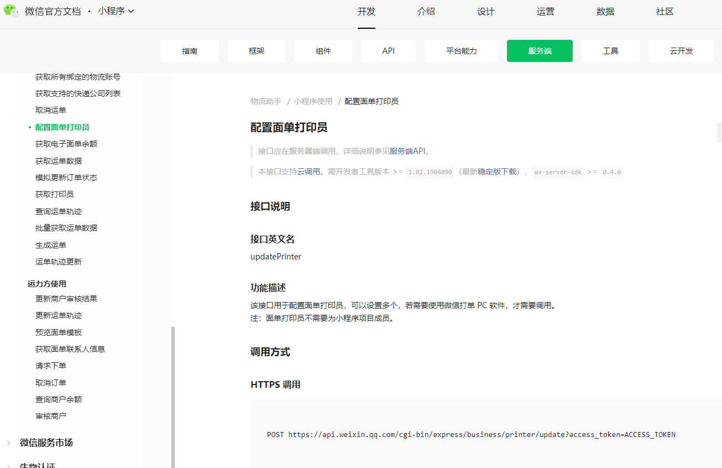Select 查询运单轨迹 in the sidebar

click(x=59, y=211)
